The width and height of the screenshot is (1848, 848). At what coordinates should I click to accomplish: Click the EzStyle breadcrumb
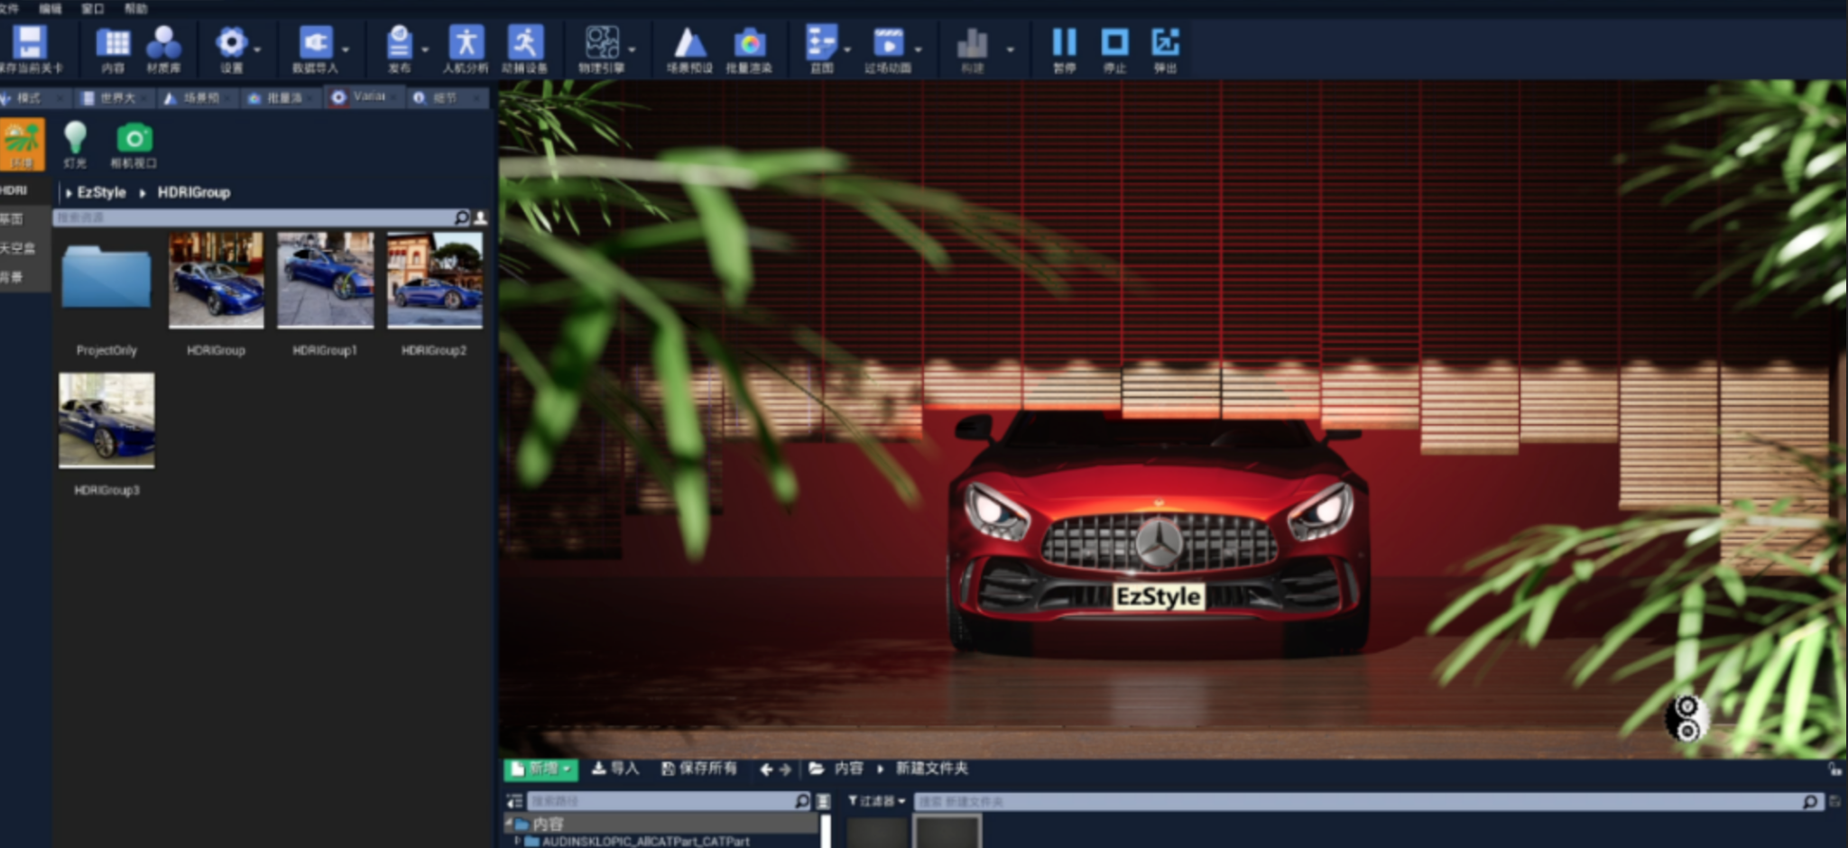[x=101, y=192]
